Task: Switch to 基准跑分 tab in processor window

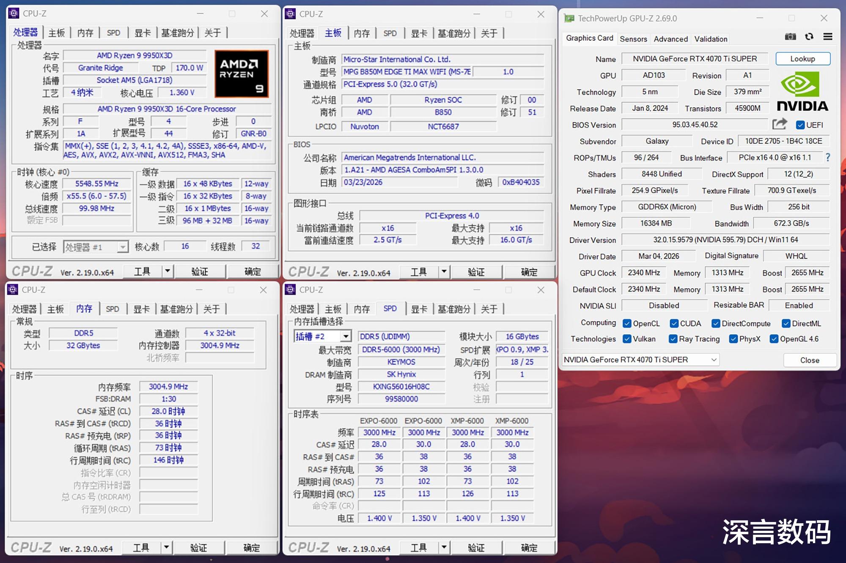Action: point(177,33)
